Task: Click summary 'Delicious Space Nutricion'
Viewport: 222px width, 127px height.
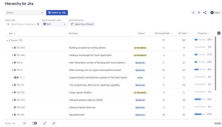Action: coord(82,107)
